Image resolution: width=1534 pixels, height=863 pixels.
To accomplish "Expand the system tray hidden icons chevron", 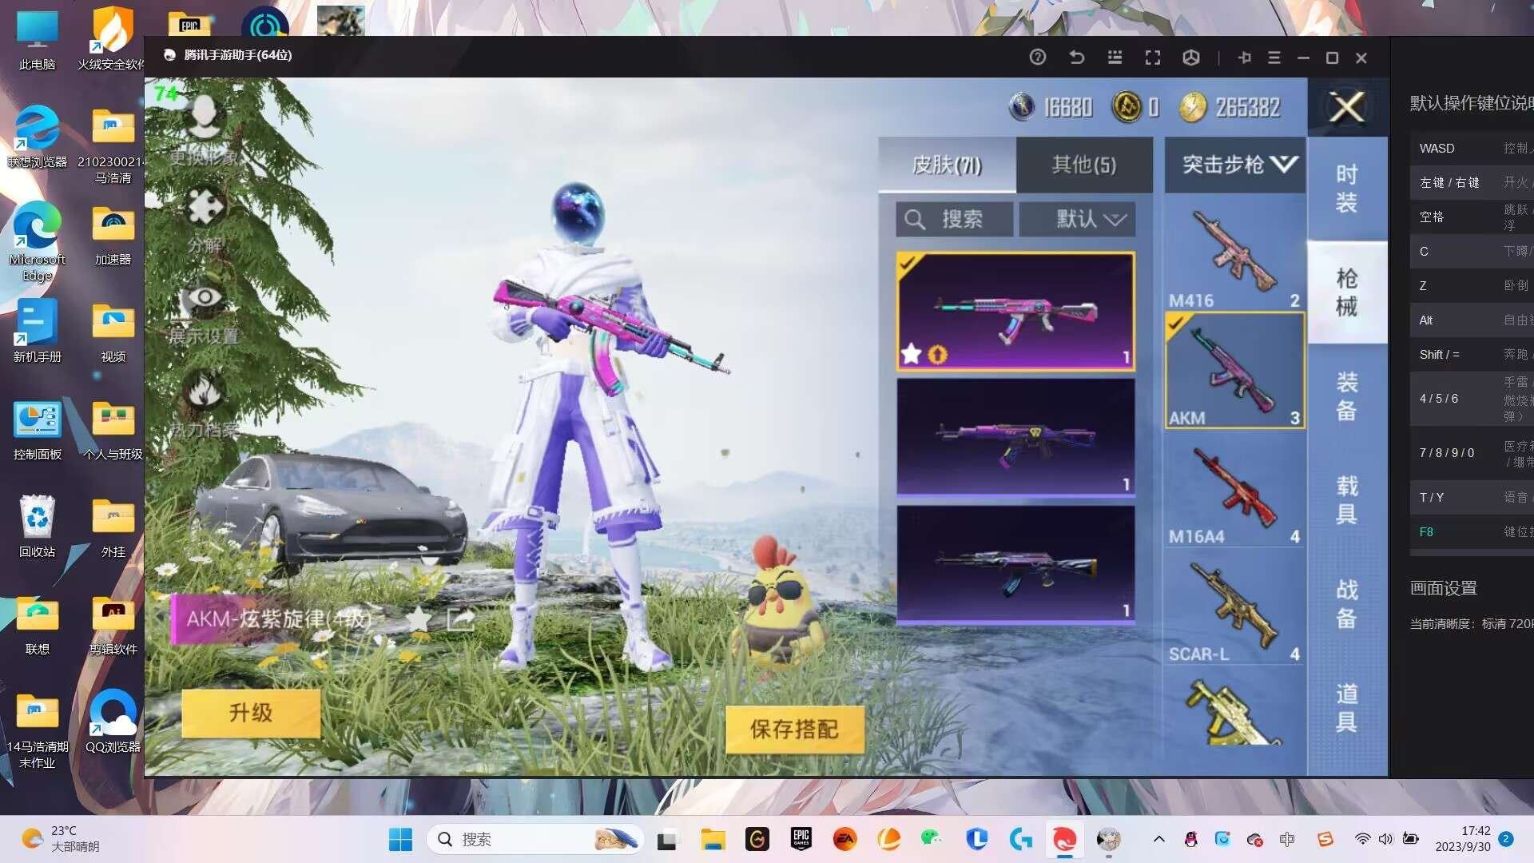I will click(x=1159, y=839).
